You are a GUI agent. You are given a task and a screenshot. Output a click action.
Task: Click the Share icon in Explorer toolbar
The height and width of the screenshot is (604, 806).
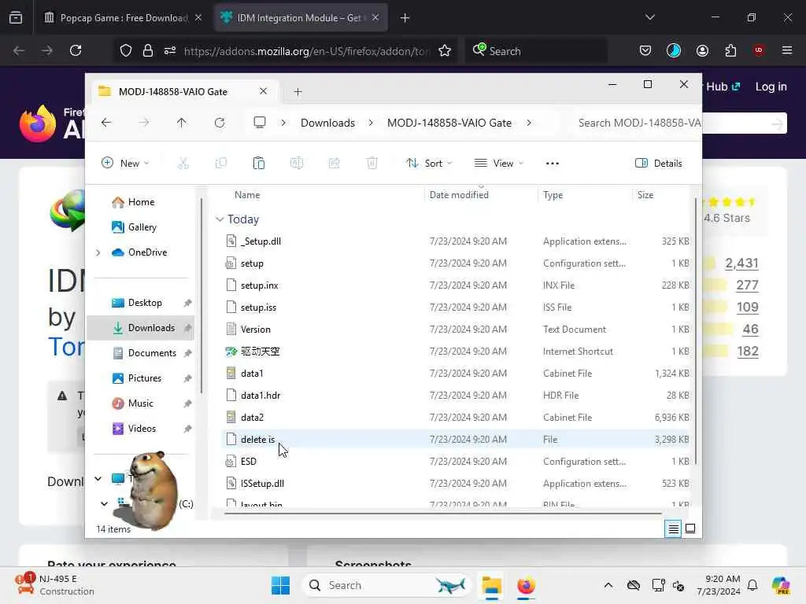[334, 164]
